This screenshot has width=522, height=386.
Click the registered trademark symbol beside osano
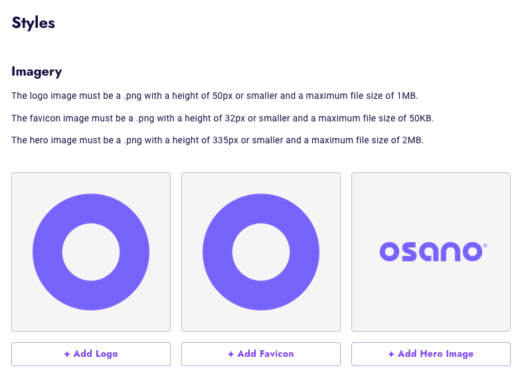click(485, 245)
